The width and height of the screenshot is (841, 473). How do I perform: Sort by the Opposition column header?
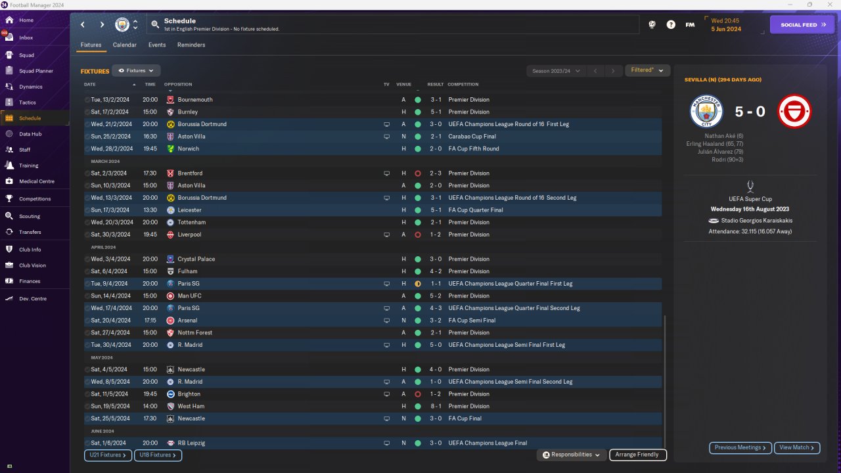click(178, 85)
